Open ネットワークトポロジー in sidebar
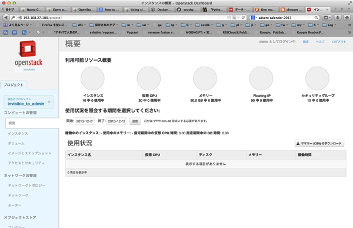 tap(26, 186)
